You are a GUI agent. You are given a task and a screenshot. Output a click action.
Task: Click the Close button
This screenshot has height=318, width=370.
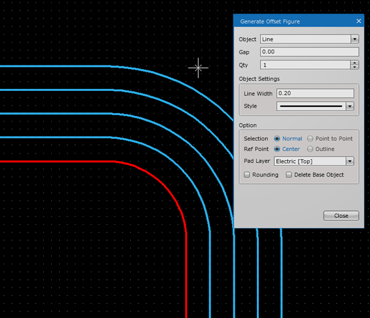(x=341, y=215)
